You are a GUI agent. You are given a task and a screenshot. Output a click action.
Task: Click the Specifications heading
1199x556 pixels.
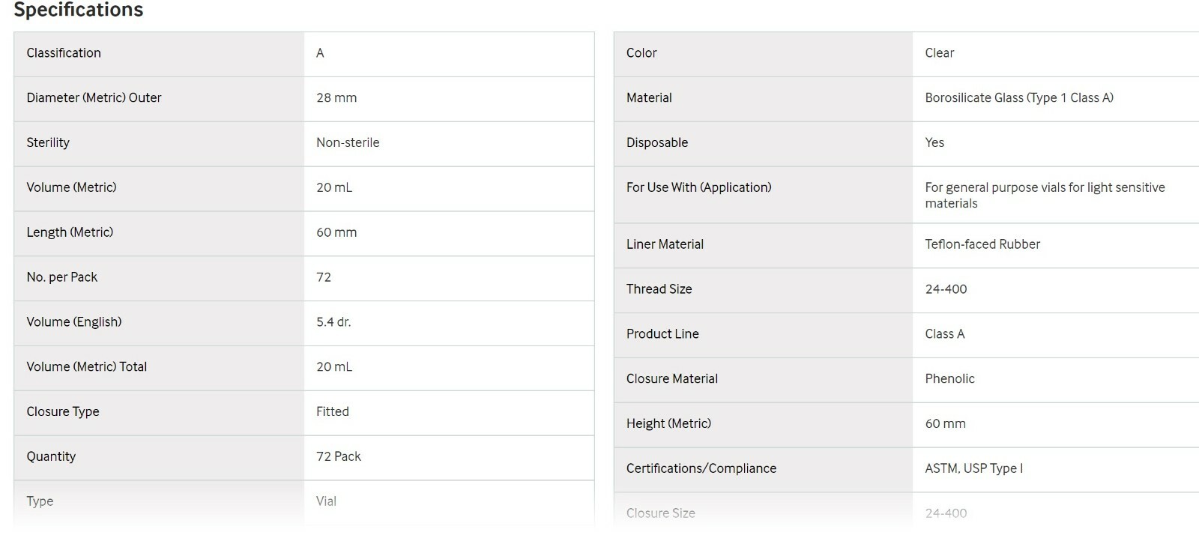tap(79, 10)
